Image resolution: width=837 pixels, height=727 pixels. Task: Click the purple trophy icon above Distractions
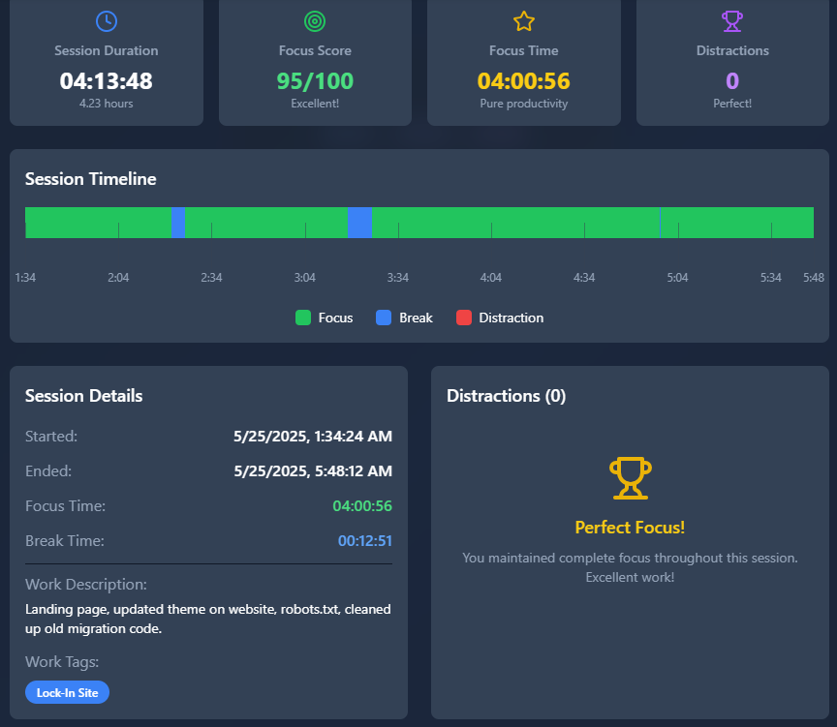coord(732,20)
